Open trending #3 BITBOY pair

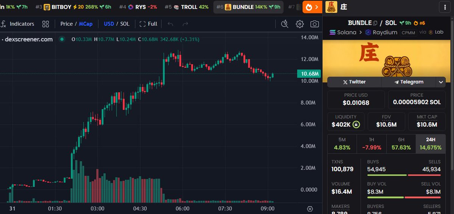[x=74, y=7]
